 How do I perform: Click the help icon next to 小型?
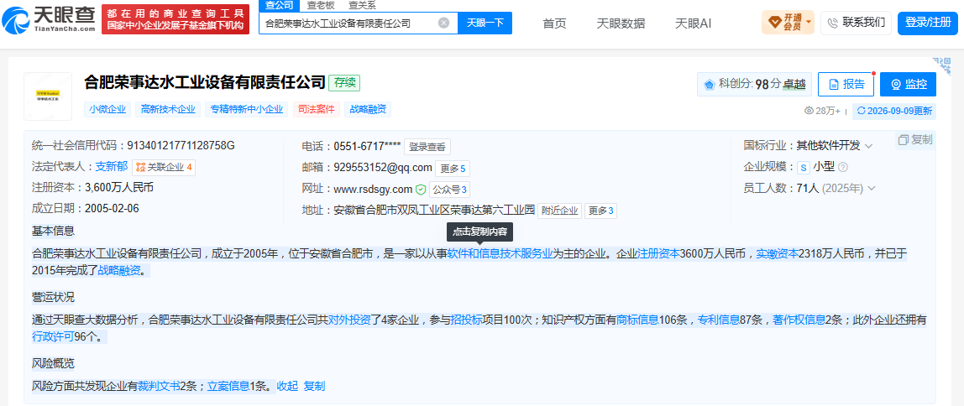[843, 167]
